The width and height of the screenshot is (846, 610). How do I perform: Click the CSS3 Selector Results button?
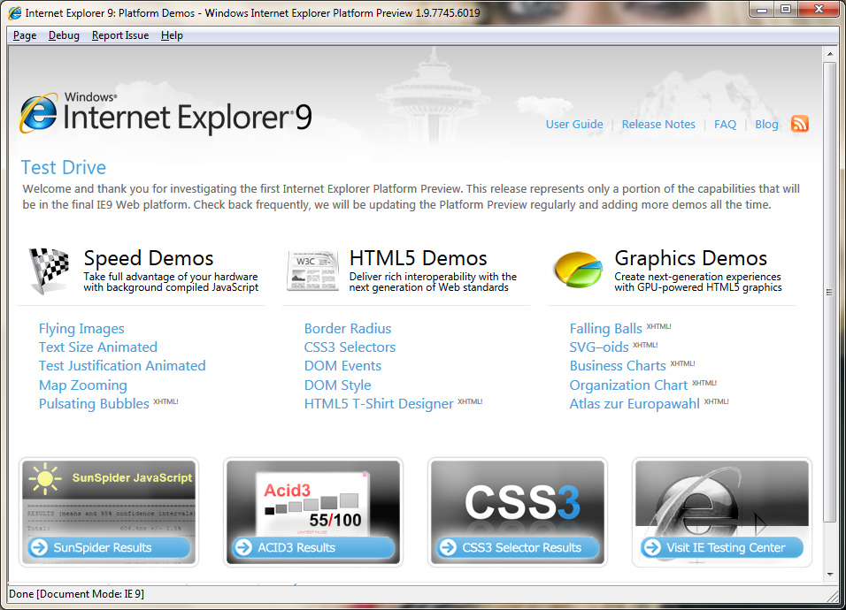coord(518,547)
